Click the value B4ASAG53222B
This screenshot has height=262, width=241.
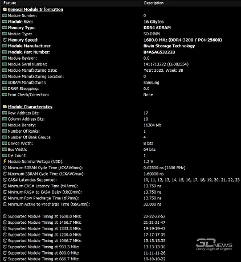pyautogui.click(x=159, y=52)
